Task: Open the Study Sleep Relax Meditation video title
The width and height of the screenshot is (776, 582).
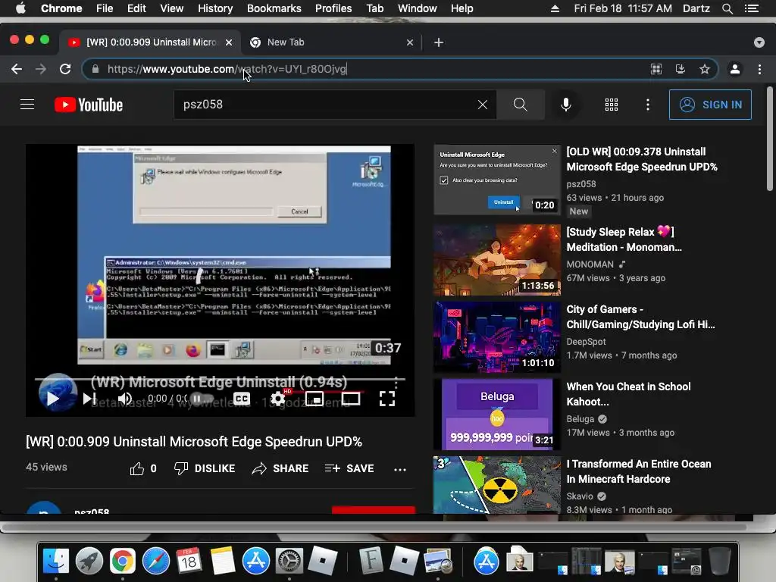Action: (624, 239)
